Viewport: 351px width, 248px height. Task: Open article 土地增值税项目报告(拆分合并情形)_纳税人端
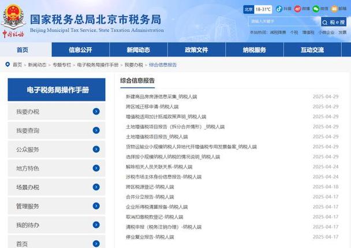point(175,126)
